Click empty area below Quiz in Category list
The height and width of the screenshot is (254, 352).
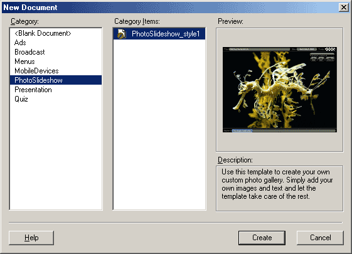click(56, 156)
